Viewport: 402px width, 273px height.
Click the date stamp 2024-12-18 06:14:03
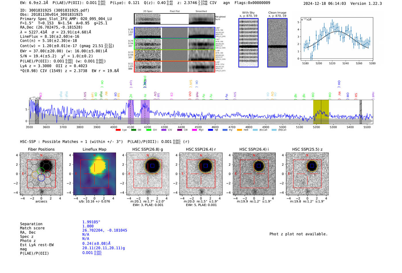point(325,4)
